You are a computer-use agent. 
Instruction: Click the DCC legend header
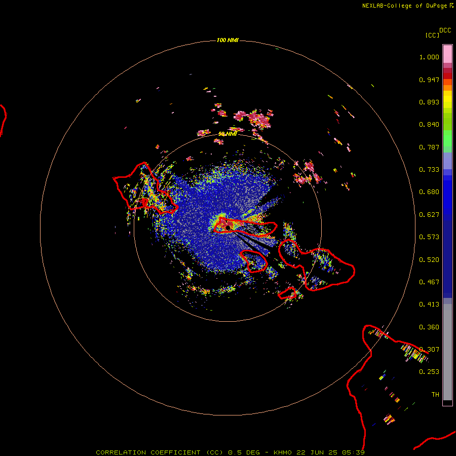445,30
